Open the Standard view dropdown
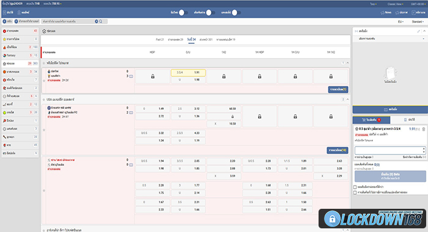Viewport: 428px width, 232px height. coord(418,21)
